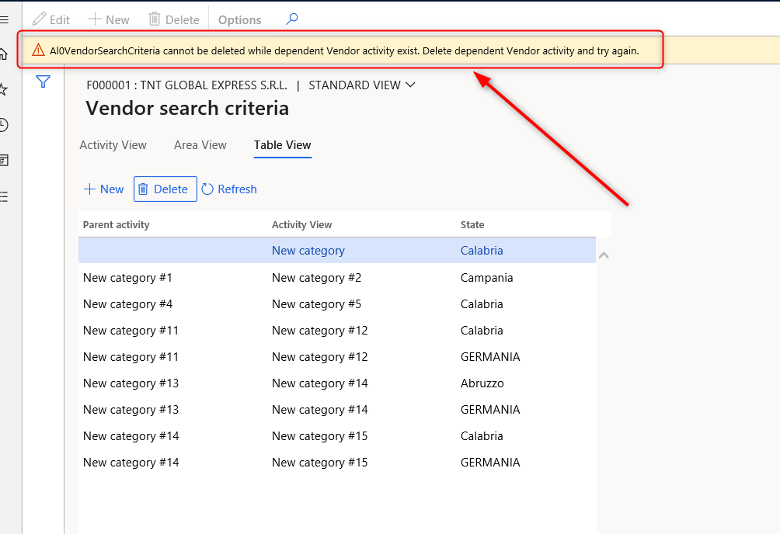Show the filter pane funnel icon

[44, 81]
